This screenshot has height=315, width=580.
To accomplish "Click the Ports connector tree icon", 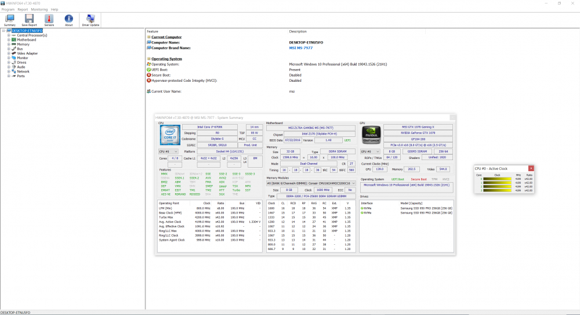I will coord(14,76).
